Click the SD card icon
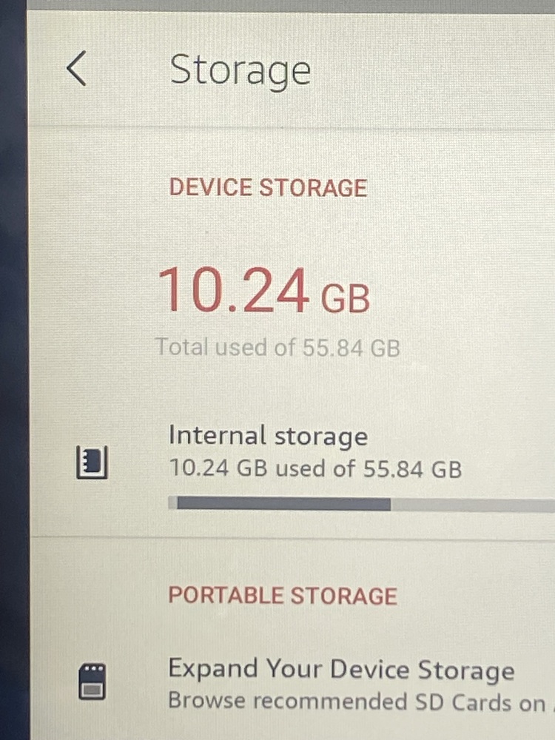This screenshot has height=740, width=555. (x=92, y=682)
